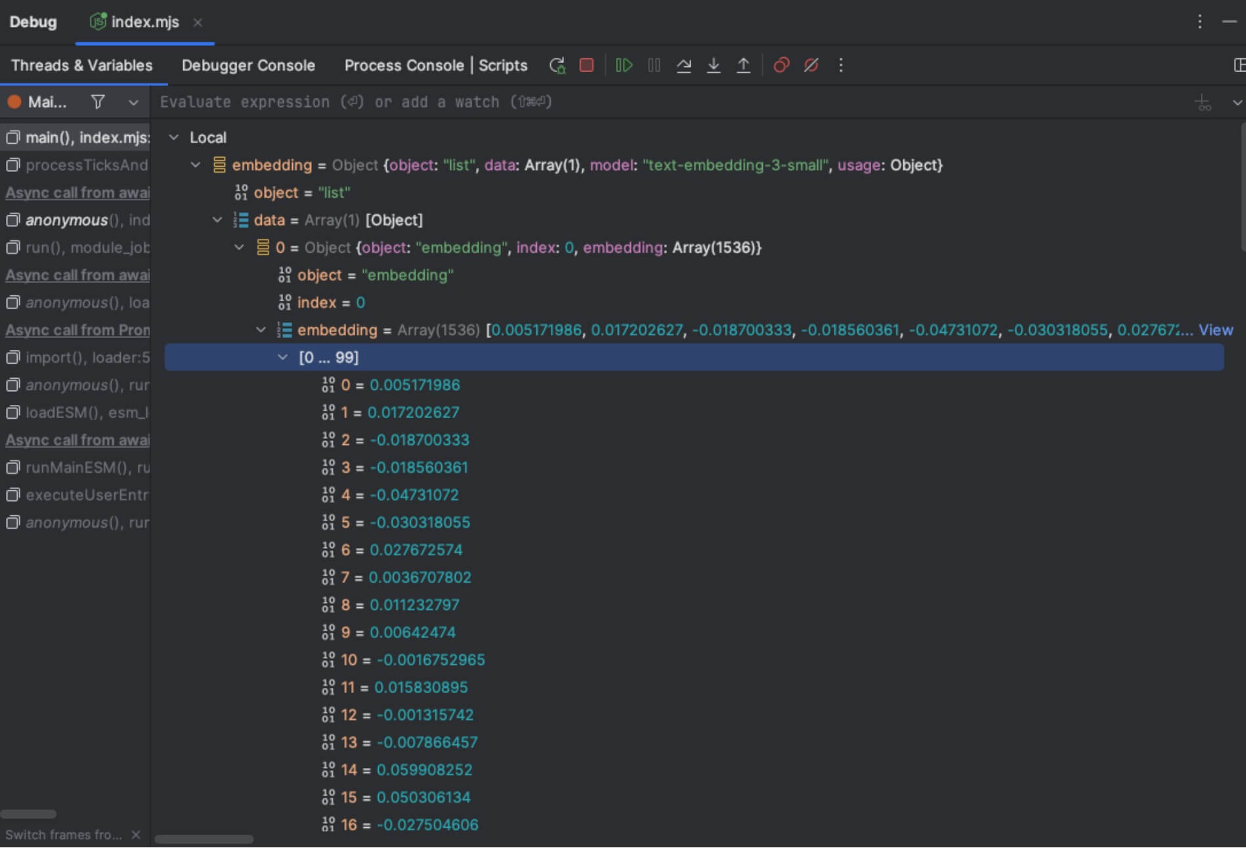Viewport: 1246px width, 848px height.
Task: Click the object icon beside embedding
Action: (219, 165)
